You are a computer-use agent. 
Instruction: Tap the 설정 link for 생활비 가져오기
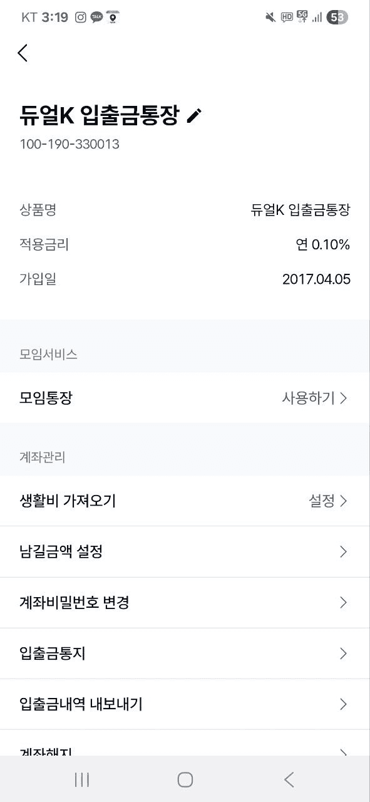click(x=322, y=501)
